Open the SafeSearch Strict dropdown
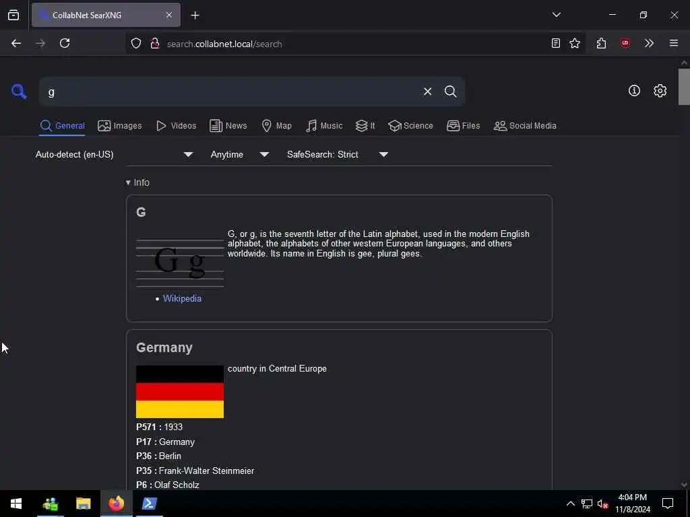Image resolution: width=690 pixels, height=517 pixels. (x=337, y=154)
